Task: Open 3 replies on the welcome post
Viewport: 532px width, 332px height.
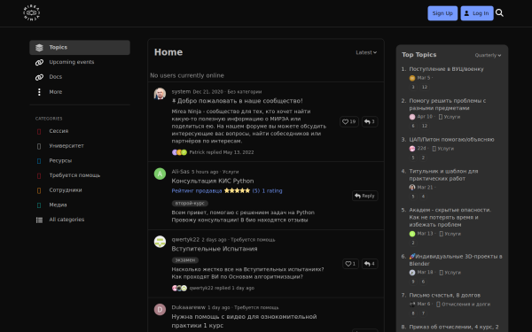Action: (370, 121)
